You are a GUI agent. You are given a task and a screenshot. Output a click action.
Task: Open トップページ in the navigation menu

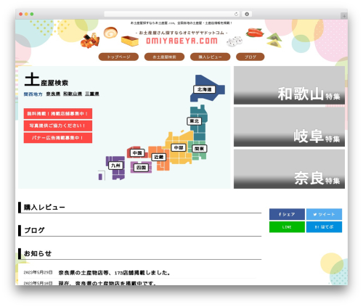[118, 57]
